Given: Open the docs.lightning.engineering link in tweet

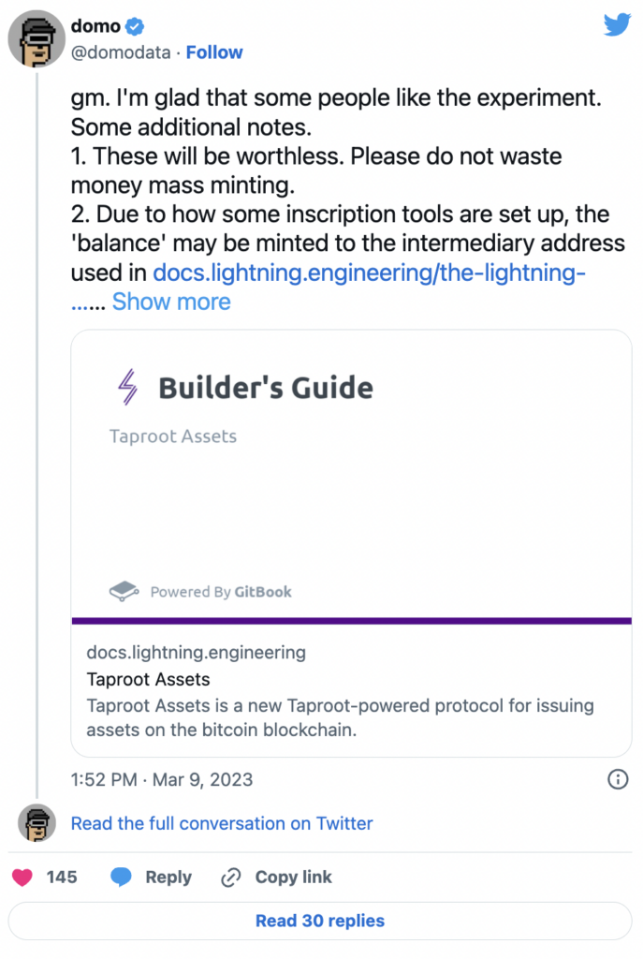Looking at the screenshot, I should coord(369,274).
